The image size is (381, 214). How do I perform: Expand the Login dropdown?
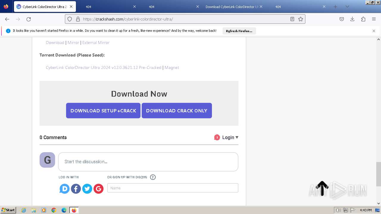230,137
